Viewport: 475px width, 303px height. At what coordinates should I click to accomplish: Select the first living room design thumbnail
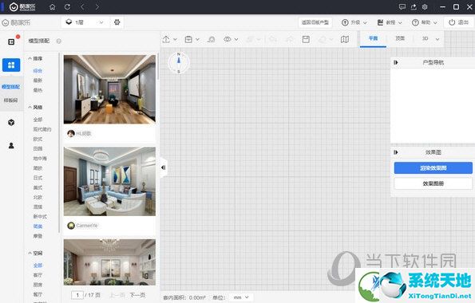click(109, 89)
